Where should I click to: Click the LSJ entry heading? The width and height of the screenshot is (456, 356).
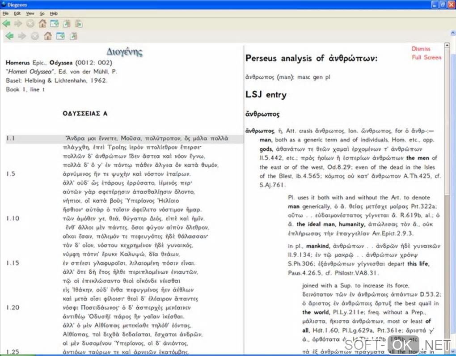click(266, 94)
